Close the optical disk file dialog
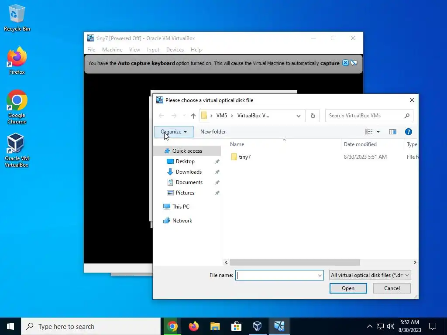447x335 pixels. (x=412, y=100)
